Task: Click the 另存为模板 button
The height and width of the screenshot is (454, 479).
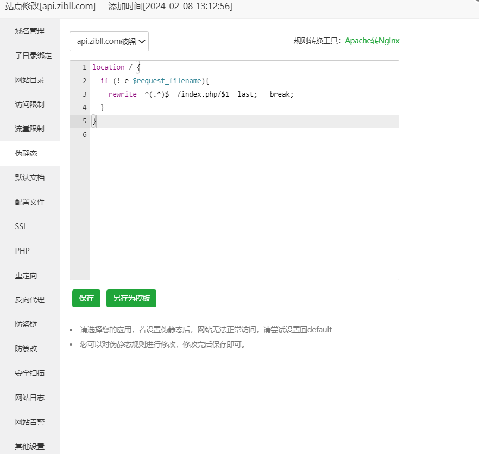Action: coord(131,298)
